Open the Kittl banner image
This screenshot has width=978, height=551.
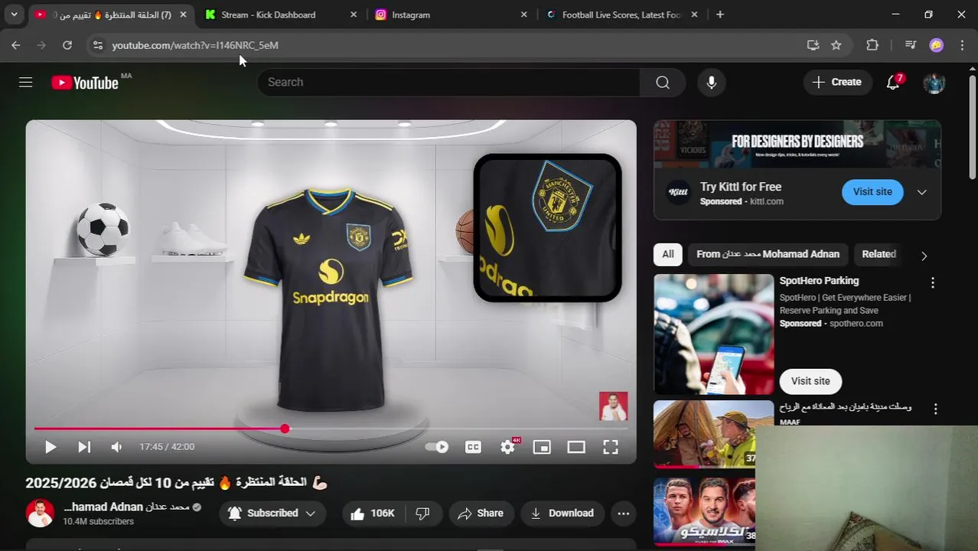point(797,144)
